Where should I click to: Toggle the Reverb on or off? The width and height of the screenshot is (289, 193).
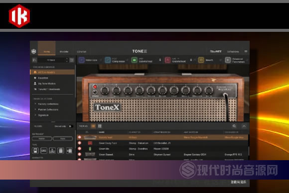point(220,60)
